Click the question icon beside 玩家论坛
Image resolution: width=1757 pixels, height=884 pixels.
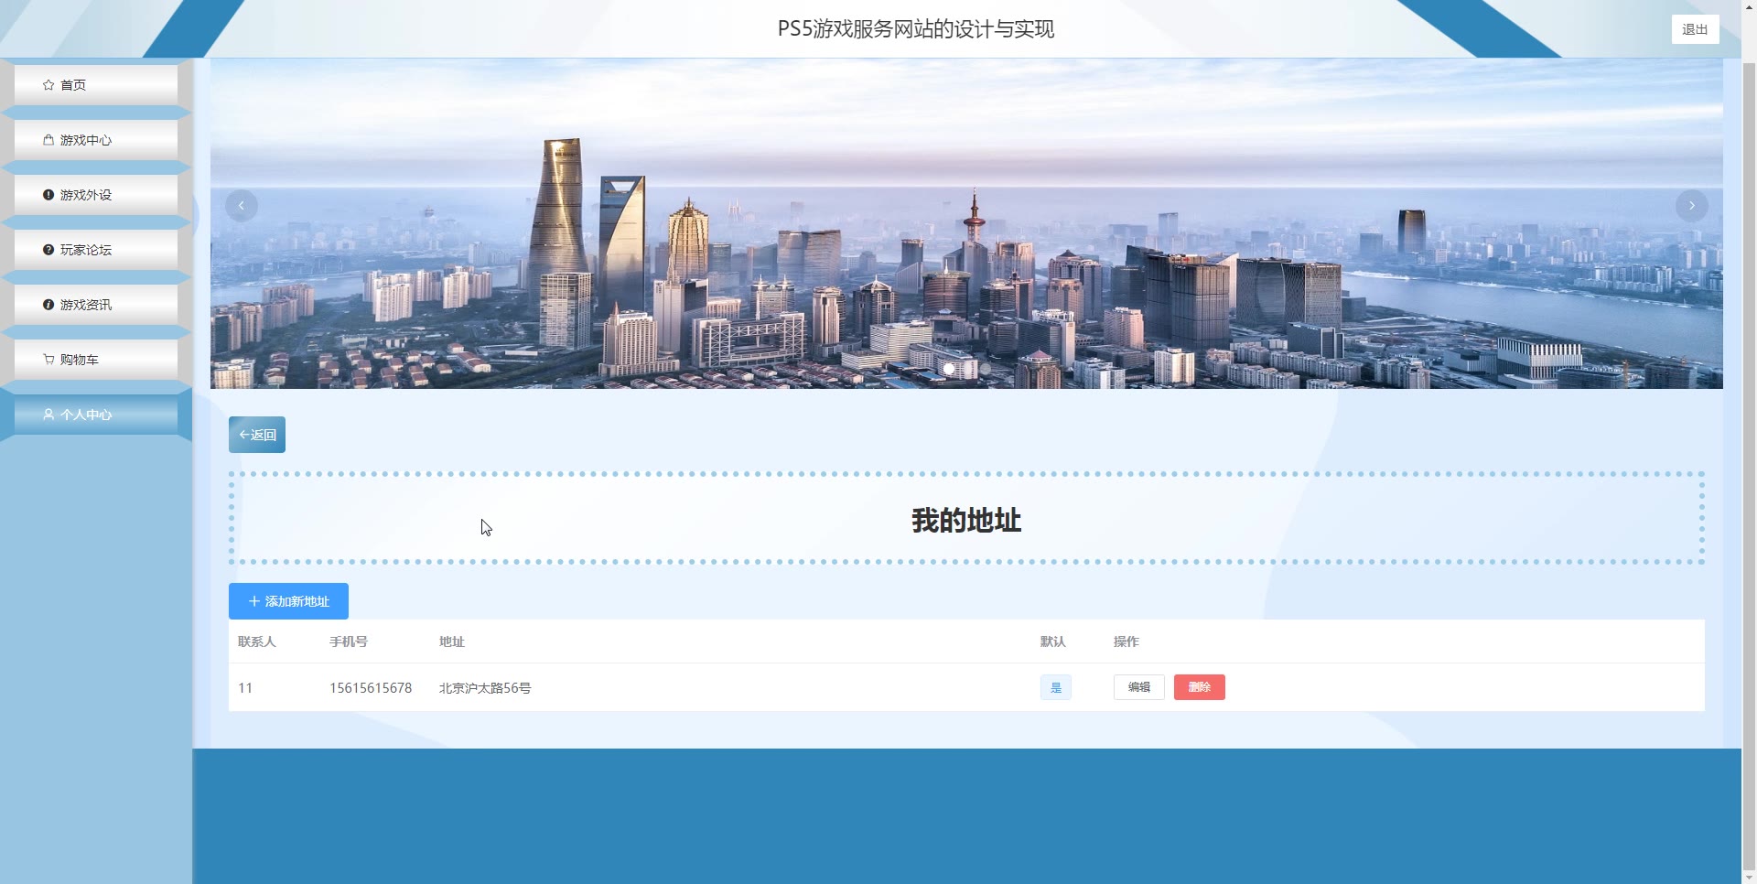click(49, 250)
